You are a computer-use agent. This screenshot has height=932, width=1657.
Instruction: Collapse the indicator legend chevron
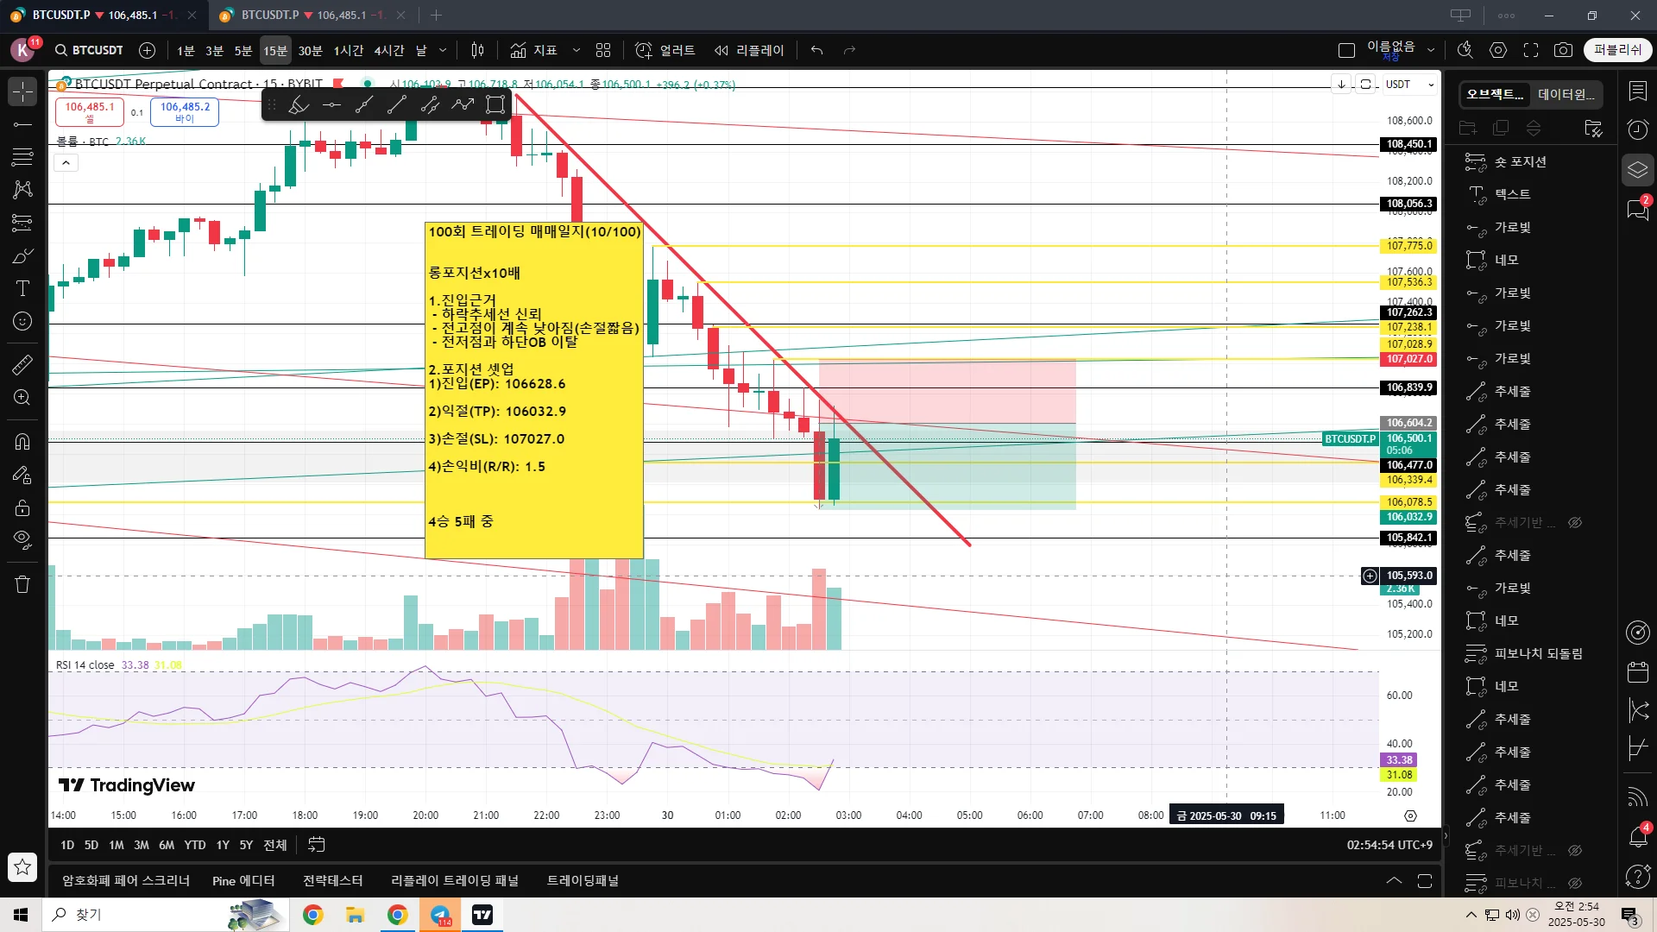(x=66, y=163)
